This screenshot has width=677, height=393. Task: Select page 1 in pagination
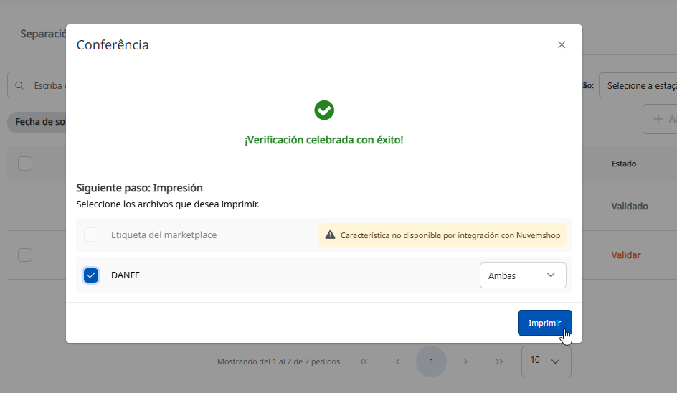431,361
